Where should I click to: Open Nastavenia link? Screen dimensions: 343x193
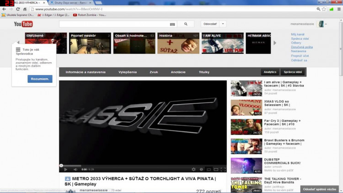(298, 51)
